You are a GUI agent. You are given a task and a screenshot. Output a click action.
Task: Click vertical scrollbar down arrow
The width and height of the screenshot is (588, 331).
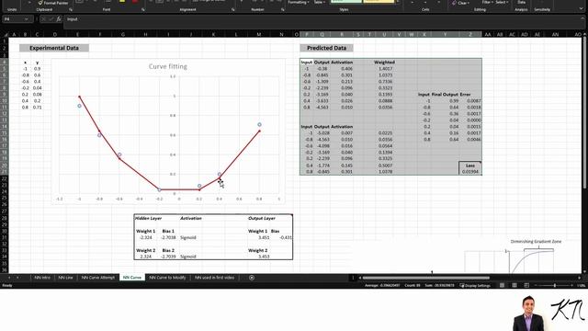(584, 271)
